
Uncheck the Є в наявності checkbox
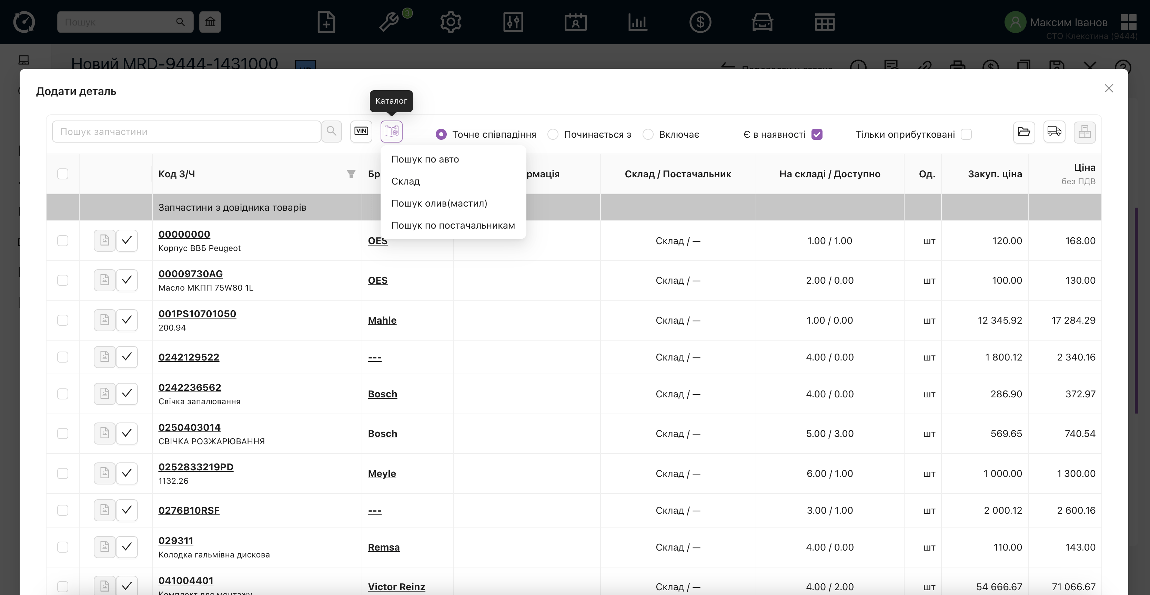pos(817,134)
